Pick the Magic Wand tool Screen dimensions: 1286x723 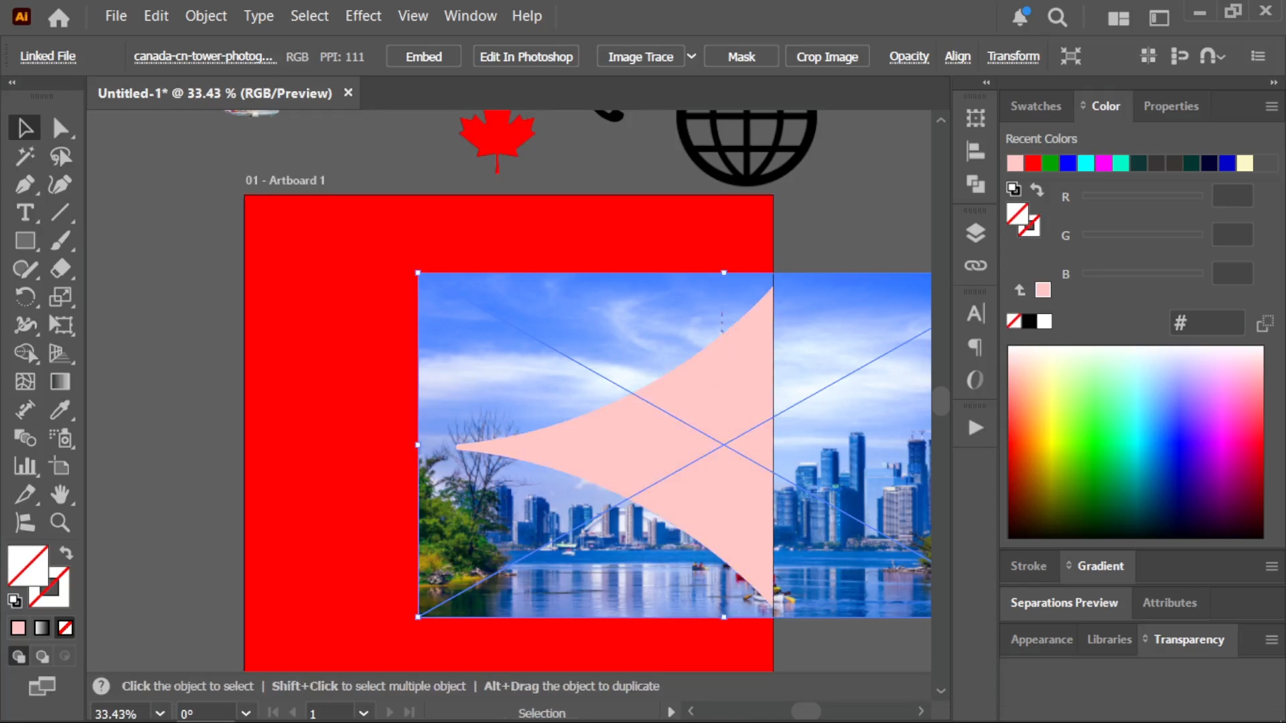pos(25,157)
